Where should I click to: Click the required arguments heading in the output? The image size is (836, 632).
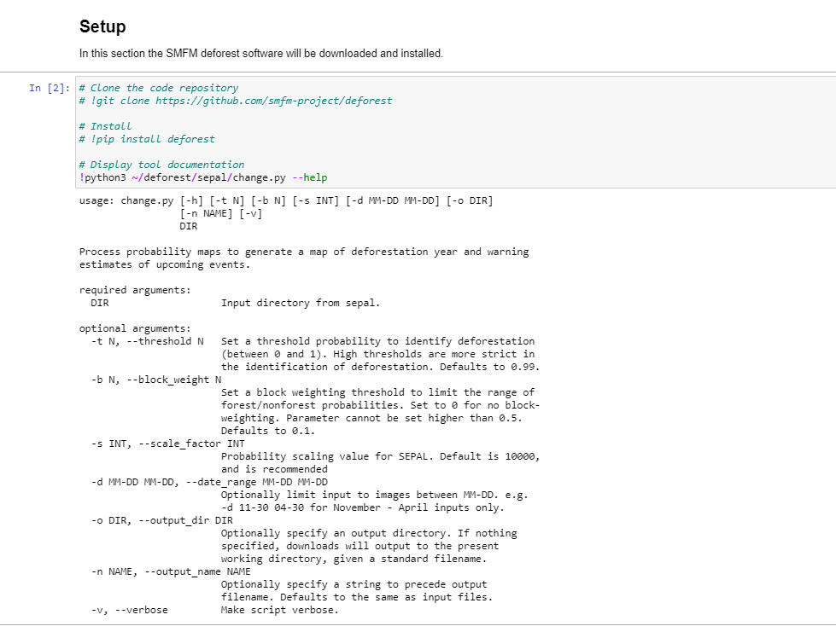click(135, 290)
